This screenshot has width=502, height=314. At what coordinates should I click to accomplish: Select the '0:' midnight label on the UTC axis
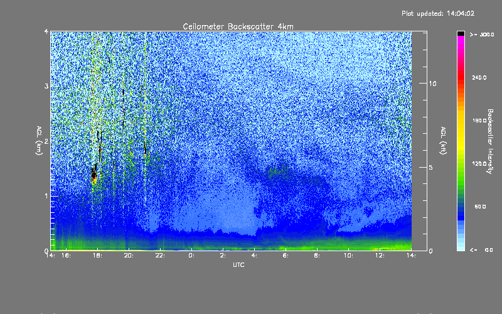[191, 256]
